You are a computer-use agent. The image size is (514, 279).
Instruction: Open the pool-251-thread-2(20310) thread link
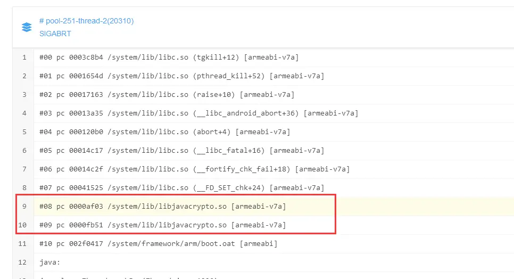click(87, 21)
